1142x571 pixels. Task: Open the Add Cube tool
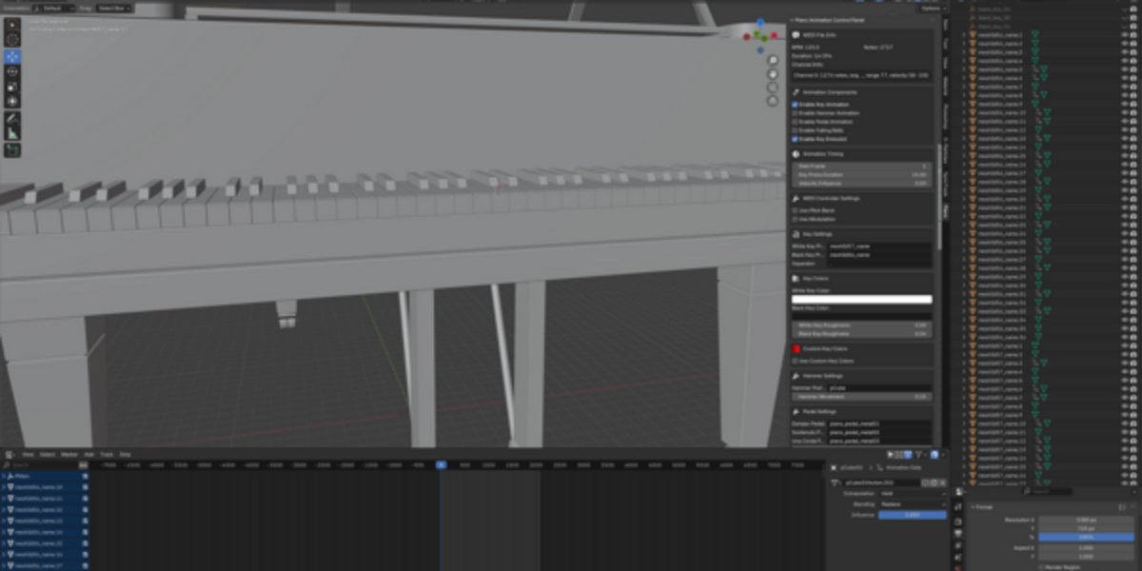12,150
